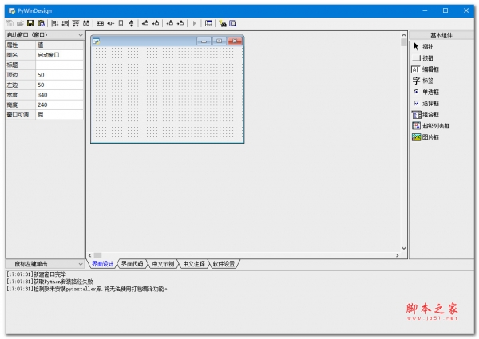Click the 窗口可调 value 假
This screenshot has height=339, width=479.
(60, 115)
